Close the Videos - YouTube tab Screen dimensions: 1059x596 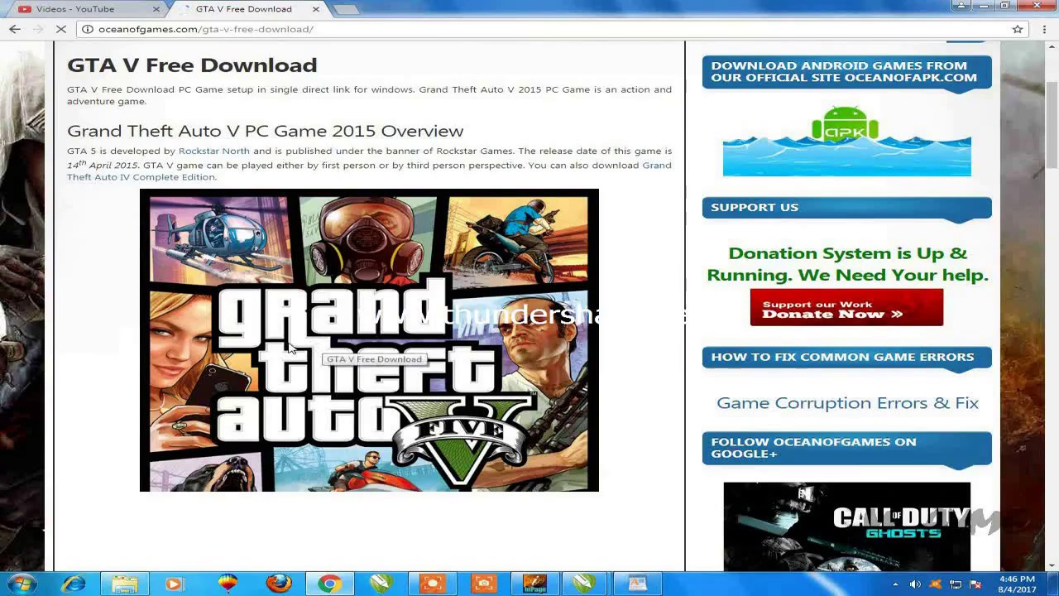[156, 9]
